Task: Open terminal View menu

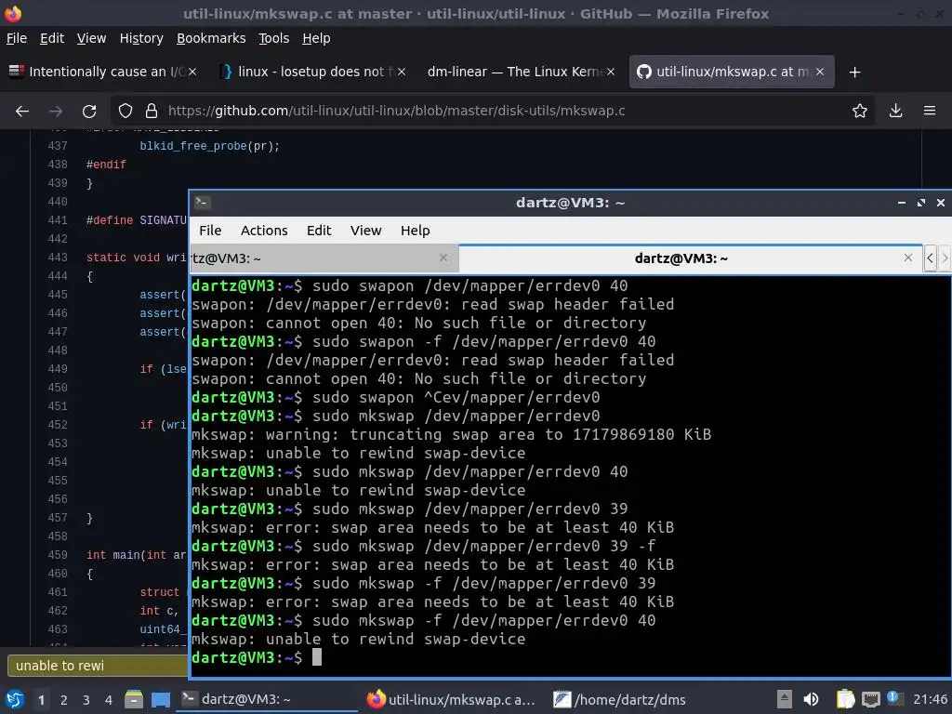Action: [365, 231]
